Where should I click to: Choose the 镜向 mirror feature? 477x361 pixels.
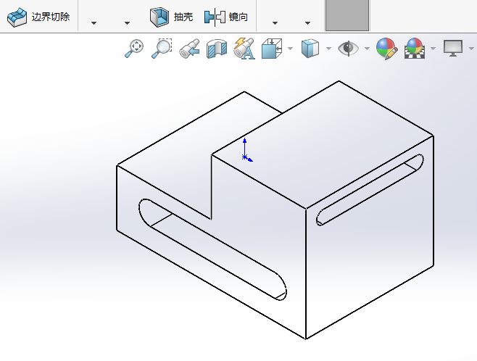point(226,17)
